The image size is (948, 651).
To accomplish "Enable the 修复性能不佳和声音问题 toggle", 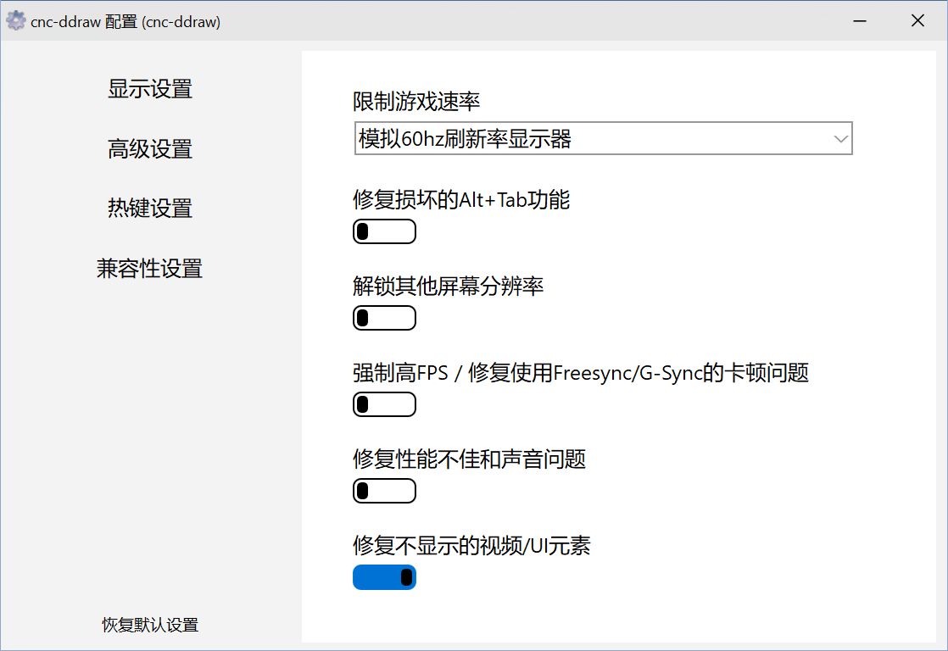I will click(x=384, y=491).
